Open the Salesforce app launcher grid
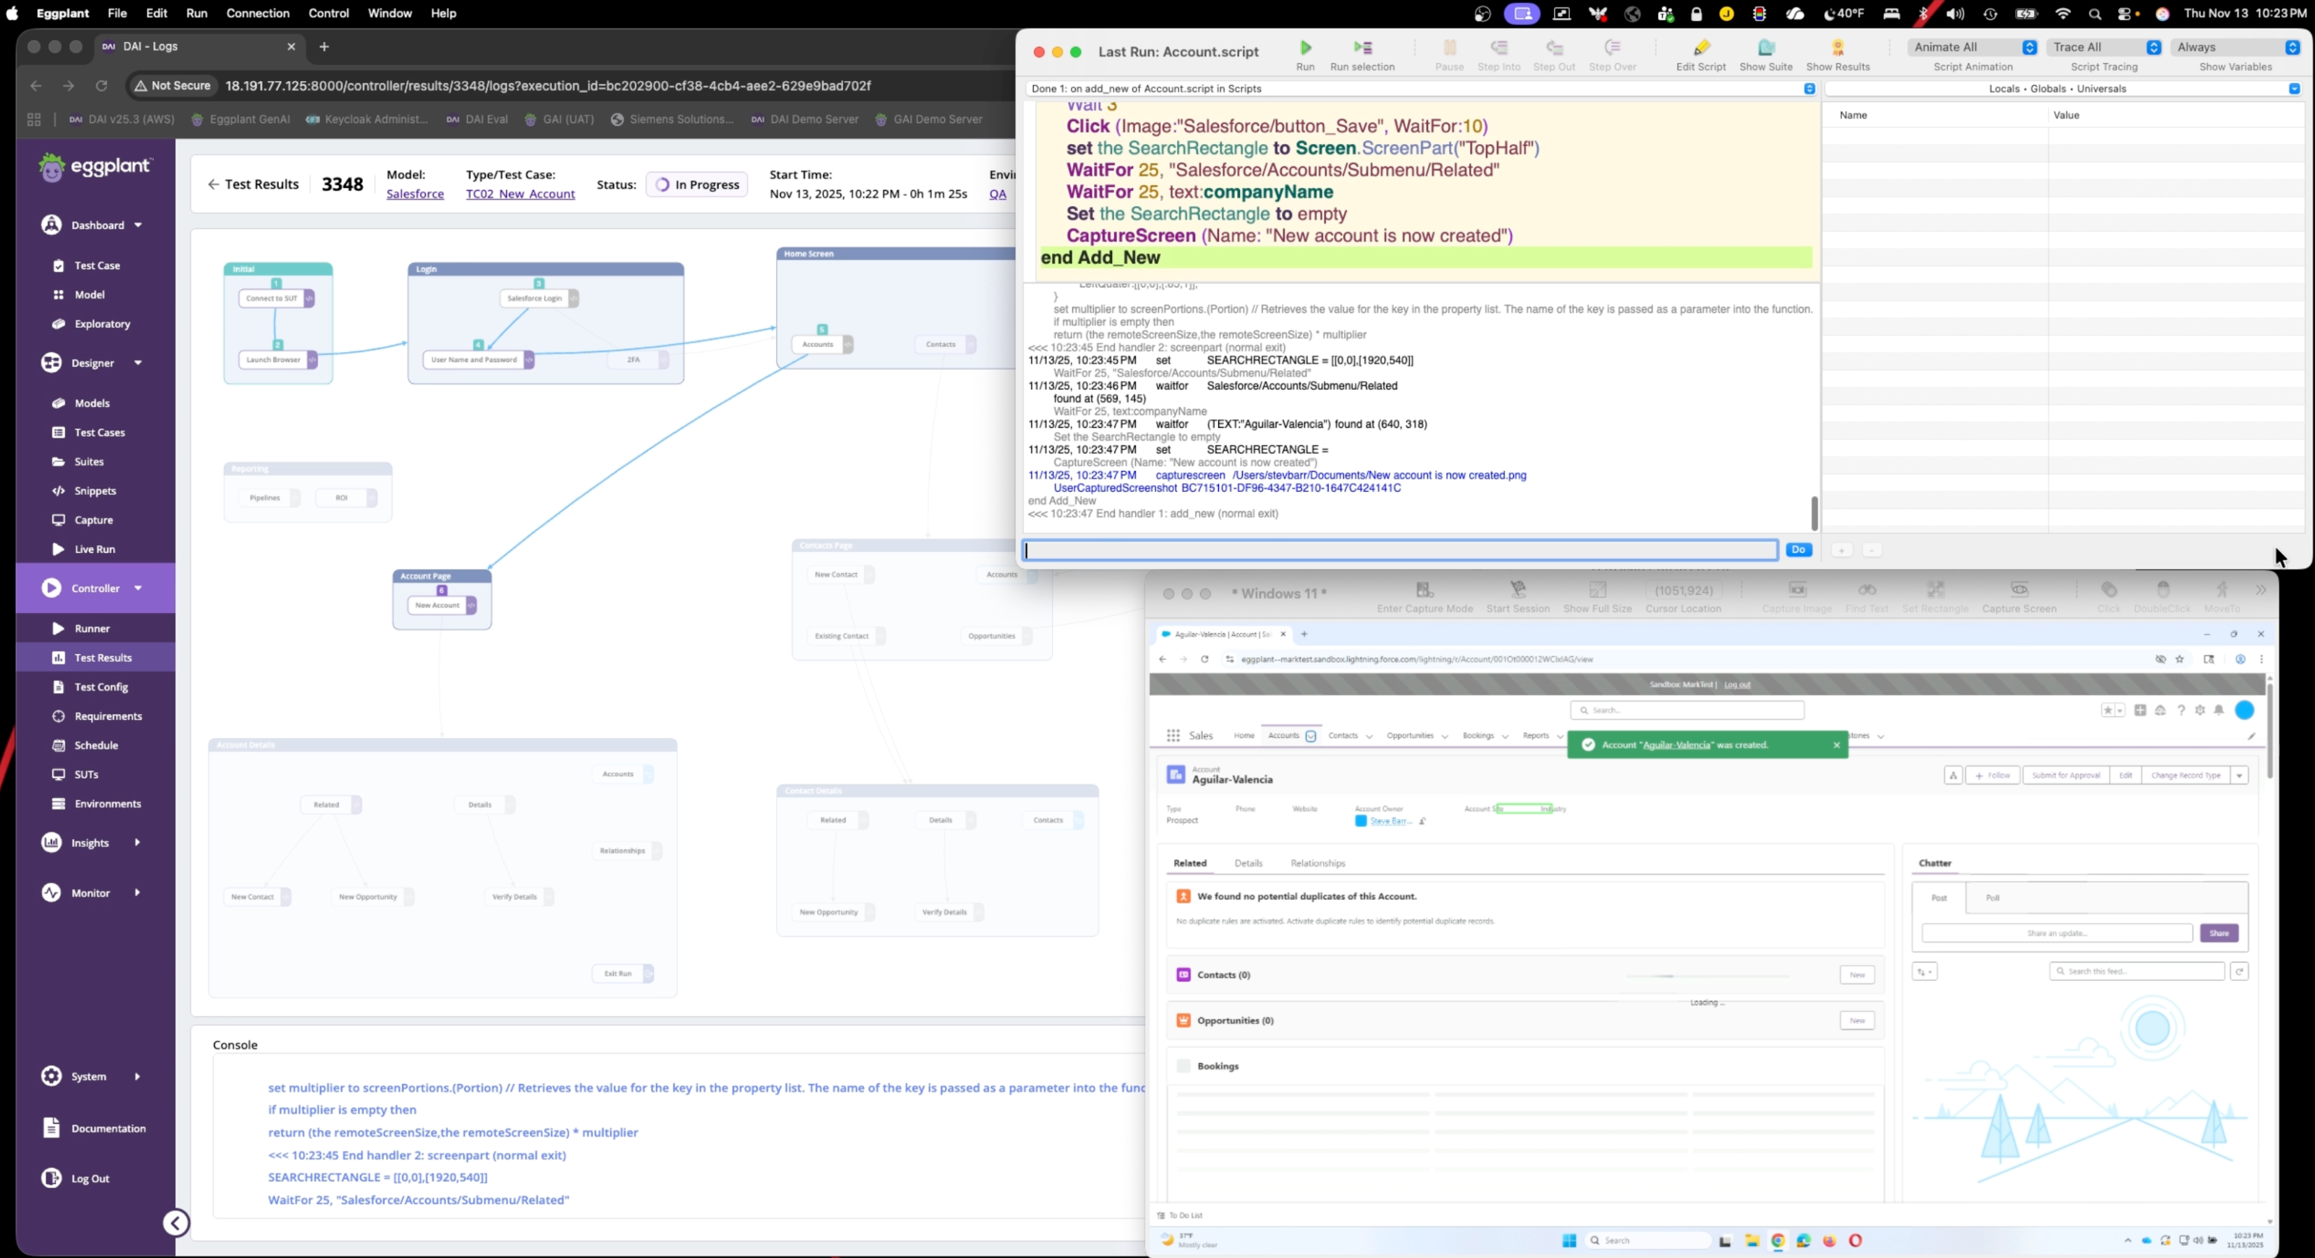Screen dimensions: 2315x1258 coord(1173,735)
